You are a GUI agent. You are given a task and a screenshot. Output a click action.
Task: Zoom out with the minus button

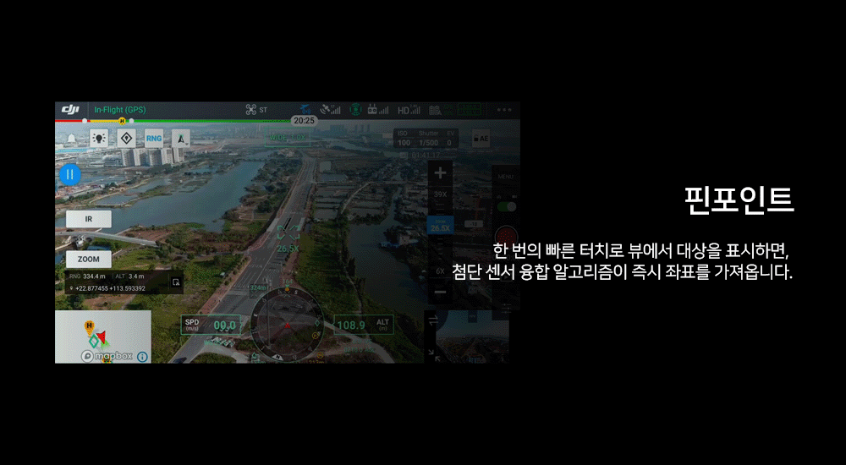(x=440, y=293)
